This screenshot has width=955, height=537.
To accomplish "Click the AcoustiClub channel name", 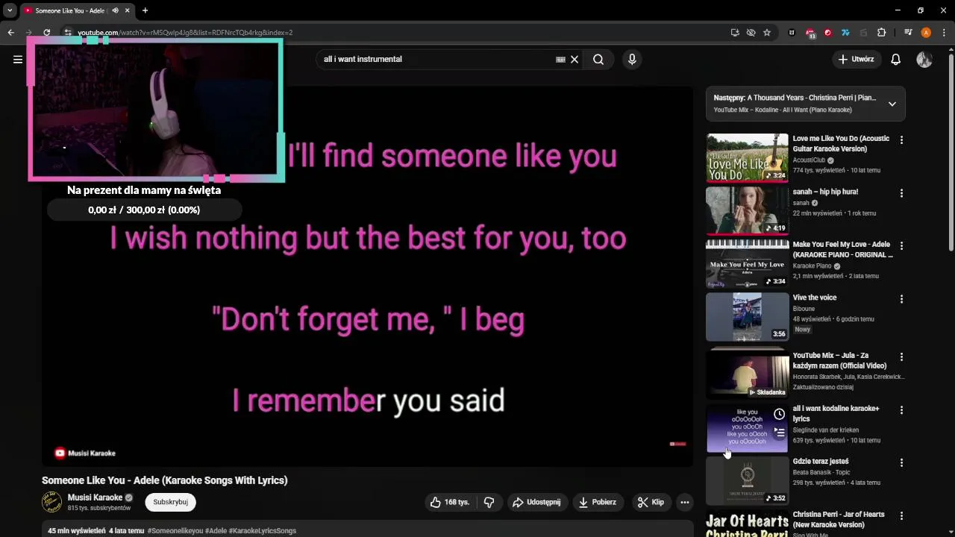I will tap(809, 160).
